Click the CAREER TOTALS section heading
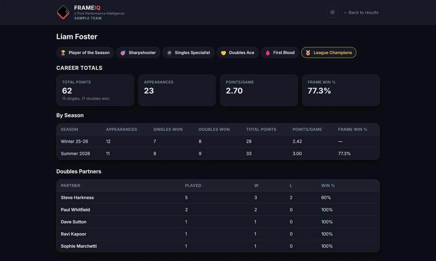Image resolution: width=436 pixels, height=261 pixels. pyautogui.click(x=79, y=68)
